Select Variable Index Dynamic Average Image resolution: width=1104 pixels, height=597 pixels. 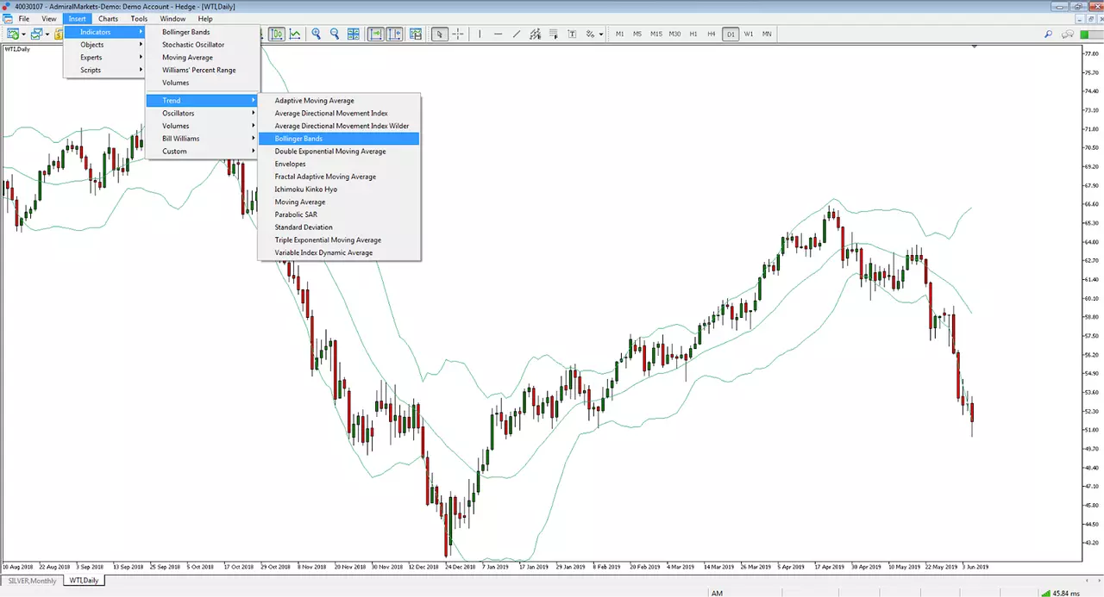point(339,252)
